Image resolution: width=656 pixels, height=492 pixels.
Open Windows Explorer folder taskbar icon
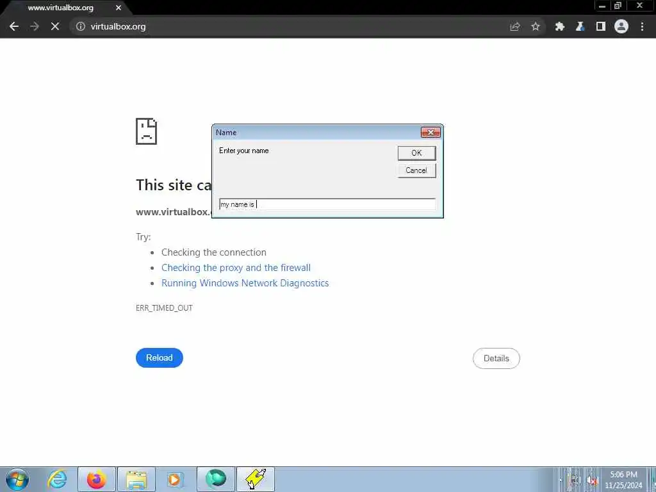click(x=136, y=479)
